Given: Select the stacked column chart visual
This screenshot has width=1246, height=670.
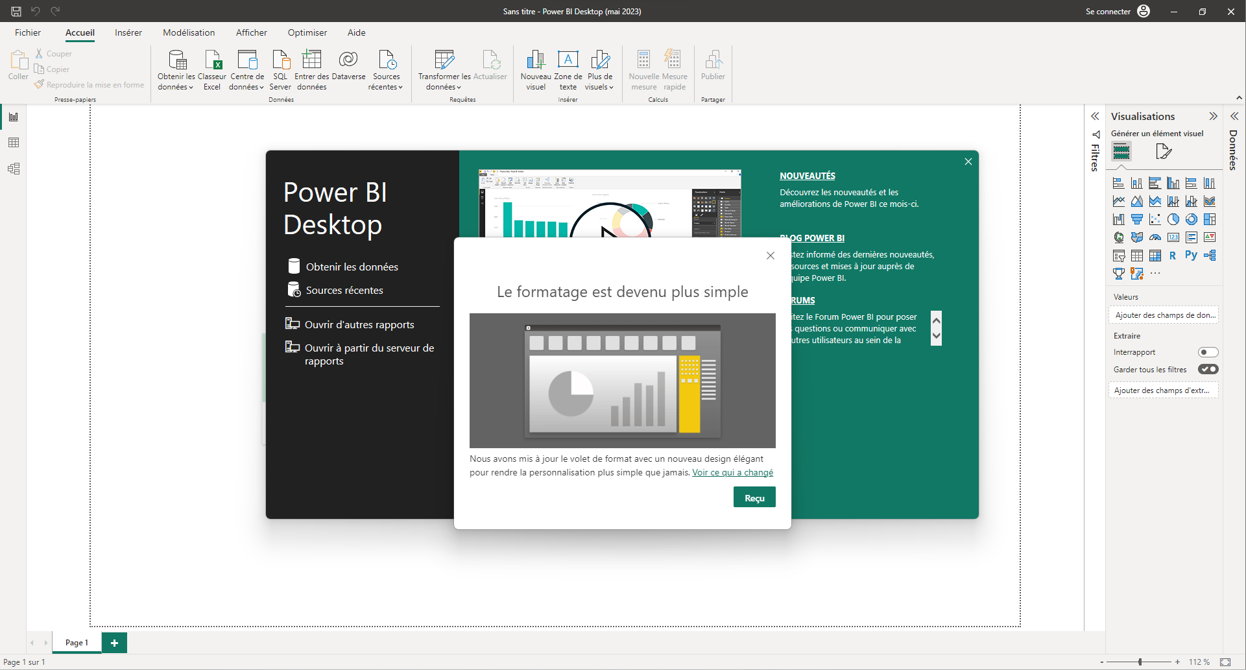Looking at the screenshot, I should coord(1136,184).
